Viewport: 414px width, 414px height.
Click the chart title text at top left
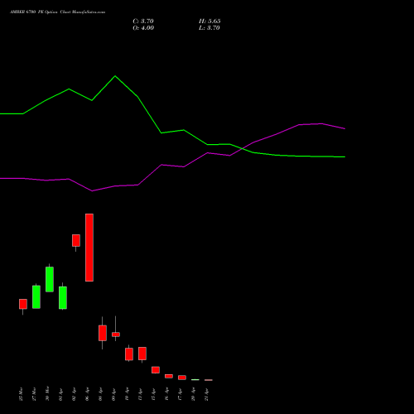(x=57, y=12)
